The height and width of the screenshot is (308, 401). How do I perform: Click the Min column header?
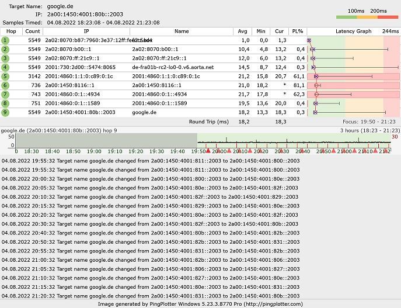[261, 31]
